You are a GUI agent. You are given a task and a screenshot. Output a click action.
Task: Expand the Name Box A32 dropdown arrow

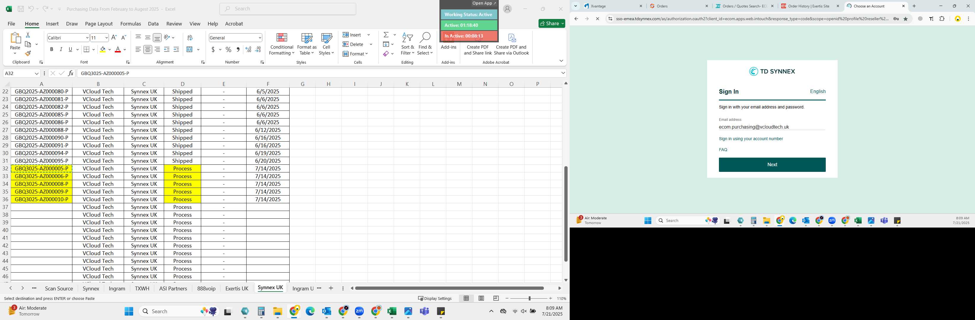[37, 73]
